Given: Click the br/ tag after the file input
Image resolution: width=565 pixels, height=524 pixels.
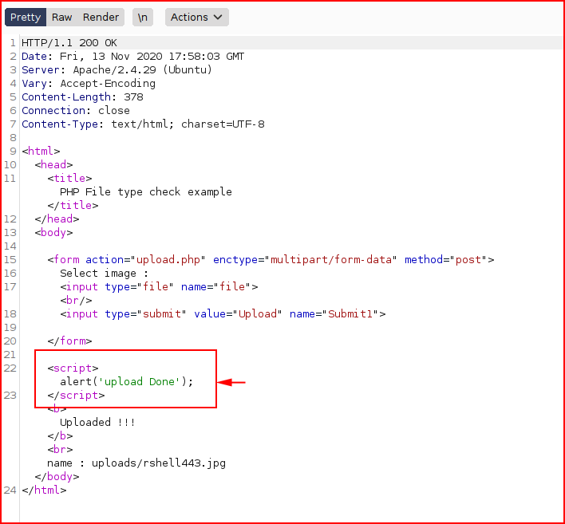Looking at the screenshot, I should (x=76, y=301).
